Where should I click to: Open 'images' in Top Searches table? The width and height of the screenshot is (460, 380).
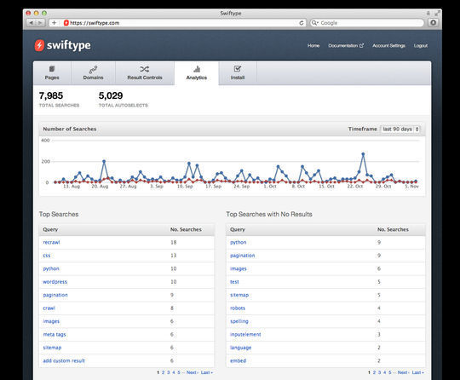tap(51, 321)
